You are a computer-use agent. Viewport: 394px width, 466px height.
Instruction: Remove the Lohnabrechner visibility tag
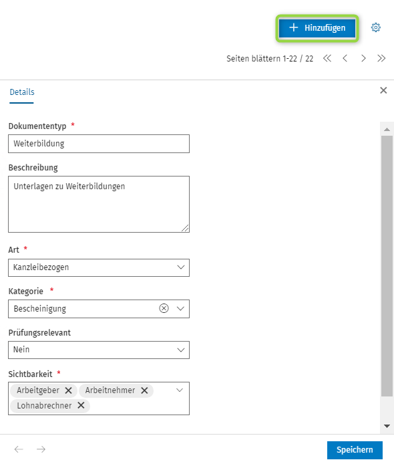coord(81,405)
